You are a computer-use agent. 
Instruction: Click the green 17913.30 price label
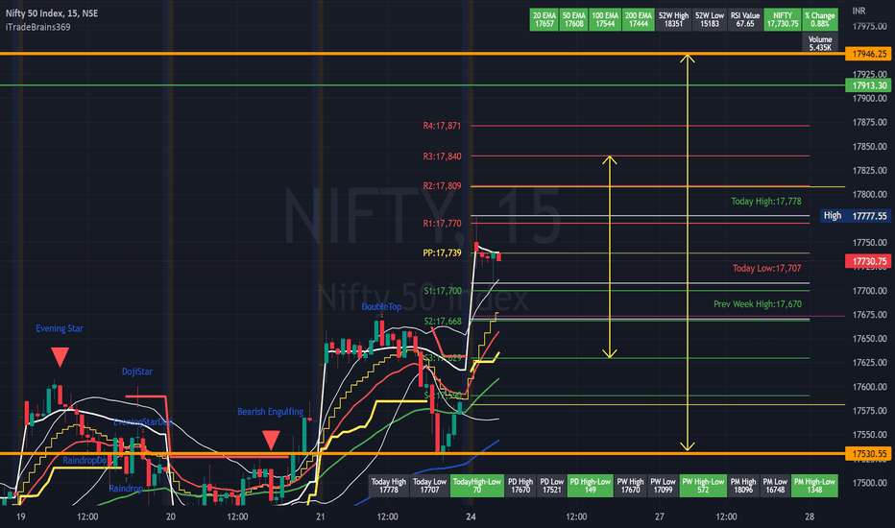click(x=869, y=85)
